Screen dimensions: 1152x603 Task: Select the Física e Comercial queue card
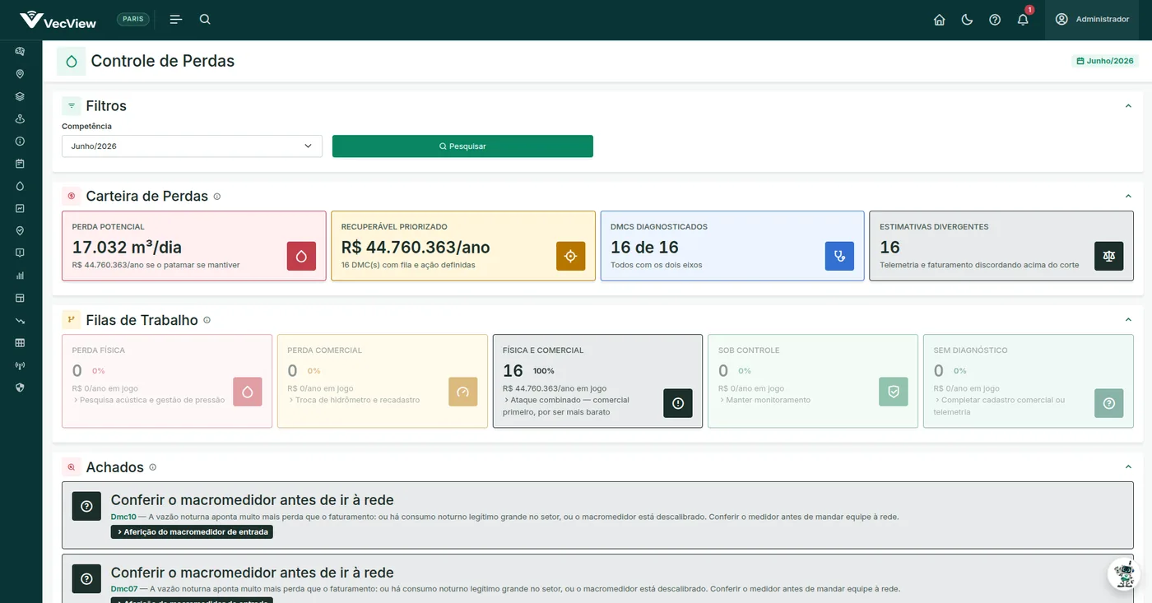597,381
